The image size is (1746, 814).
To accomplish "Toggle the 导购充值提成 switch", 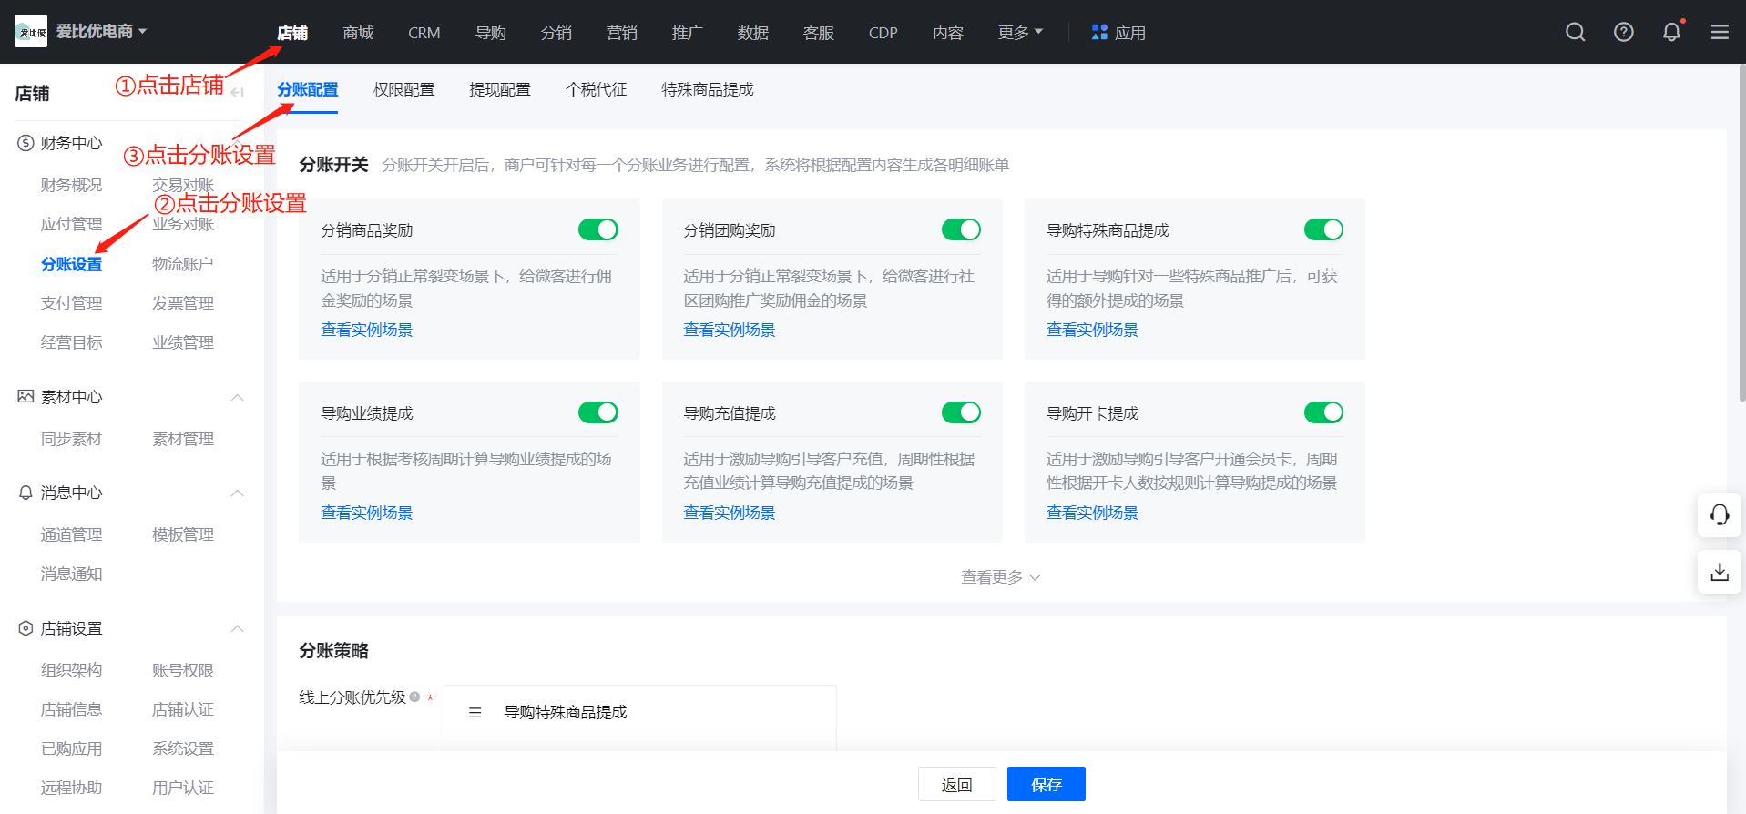I will coord(961,412).
